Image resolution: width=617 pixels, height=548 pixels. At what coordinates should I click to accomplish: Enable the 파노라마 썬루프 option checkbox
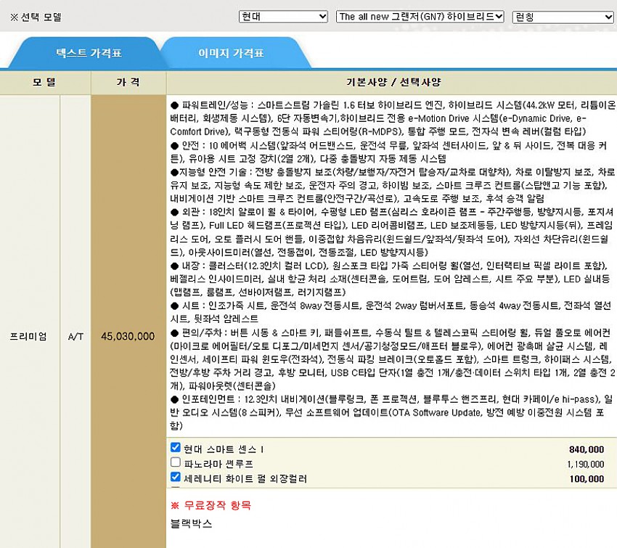pos(176,462)
